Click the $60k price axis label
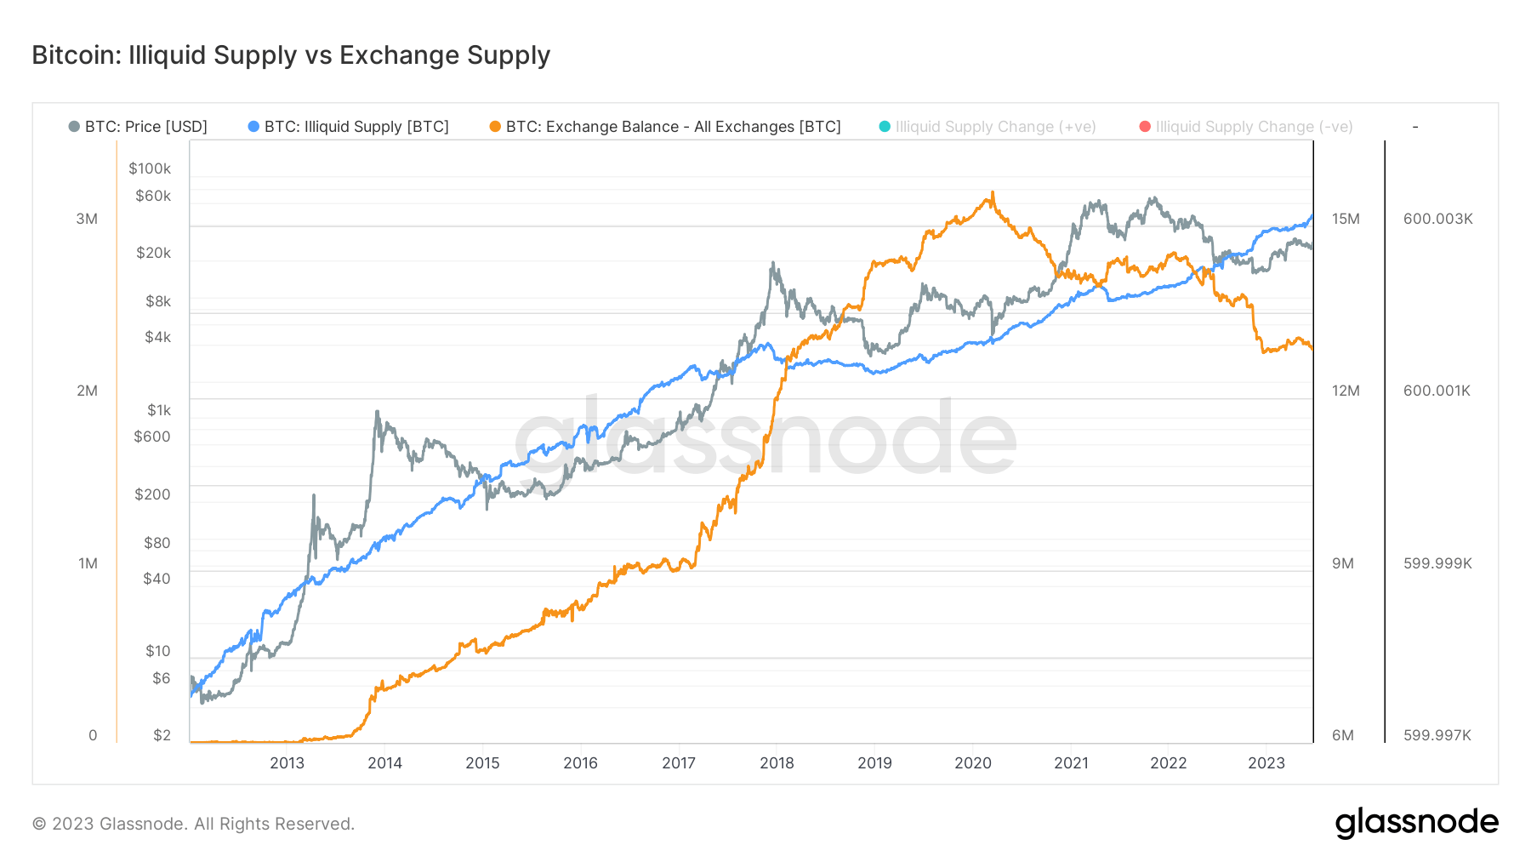Viewport: 1531px width, 862px height. 153,196
